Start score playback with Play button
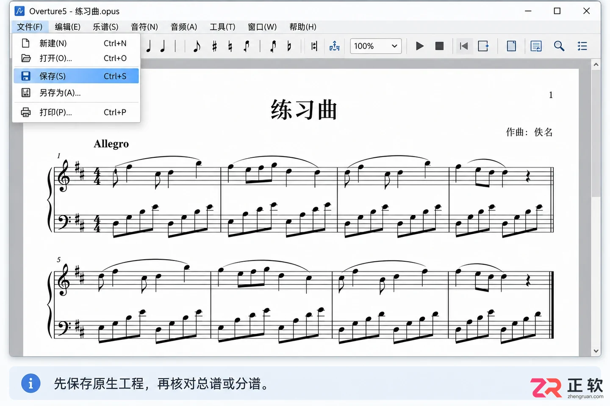The height and width of the screenshot is (406, 610). pyautogui.click(x=419, y=46)
